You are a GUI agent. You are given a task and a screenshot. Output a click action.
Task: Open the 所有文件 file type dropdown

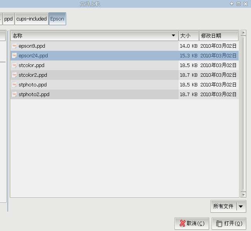tap(228, 206)
